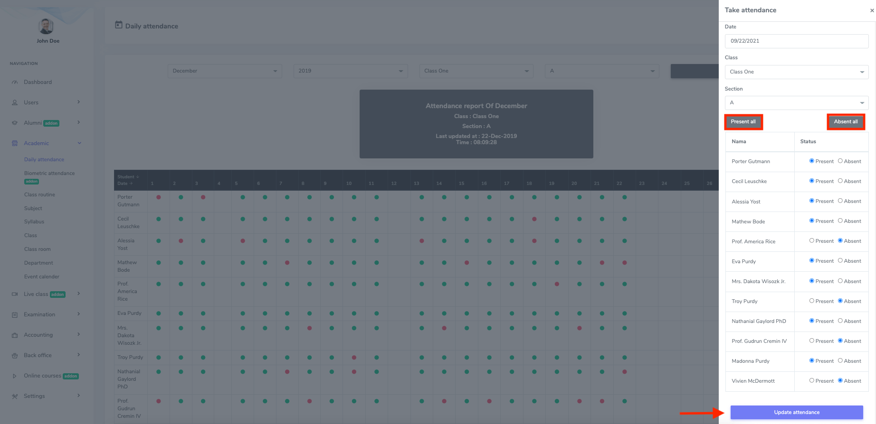
Task: Expand the Accounting chevron
Action: pos(79,334)
